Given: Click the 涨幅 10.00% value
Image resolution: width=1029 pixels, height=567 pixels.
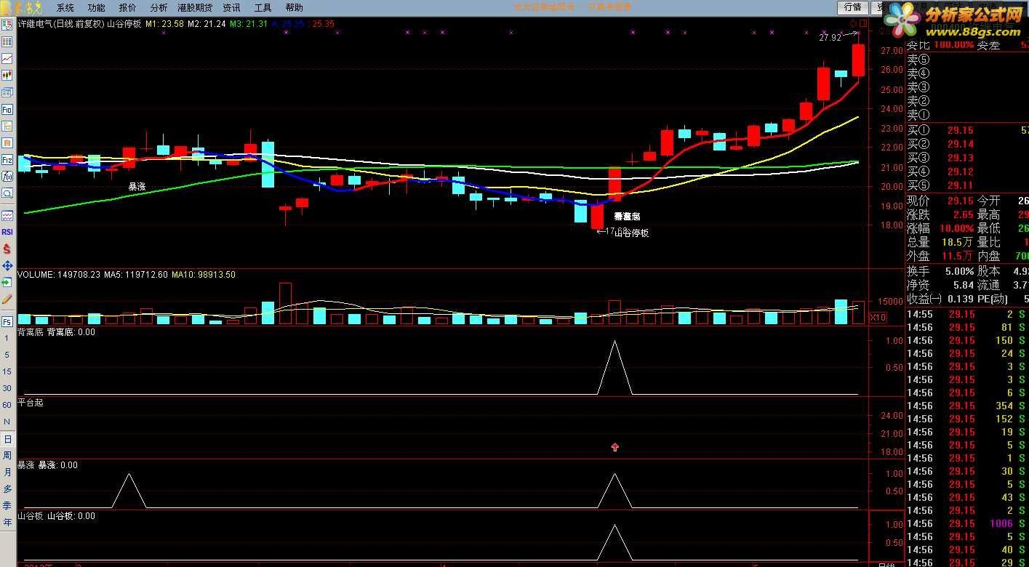Looking at the screenshot, I should click(x=956, y=228).
